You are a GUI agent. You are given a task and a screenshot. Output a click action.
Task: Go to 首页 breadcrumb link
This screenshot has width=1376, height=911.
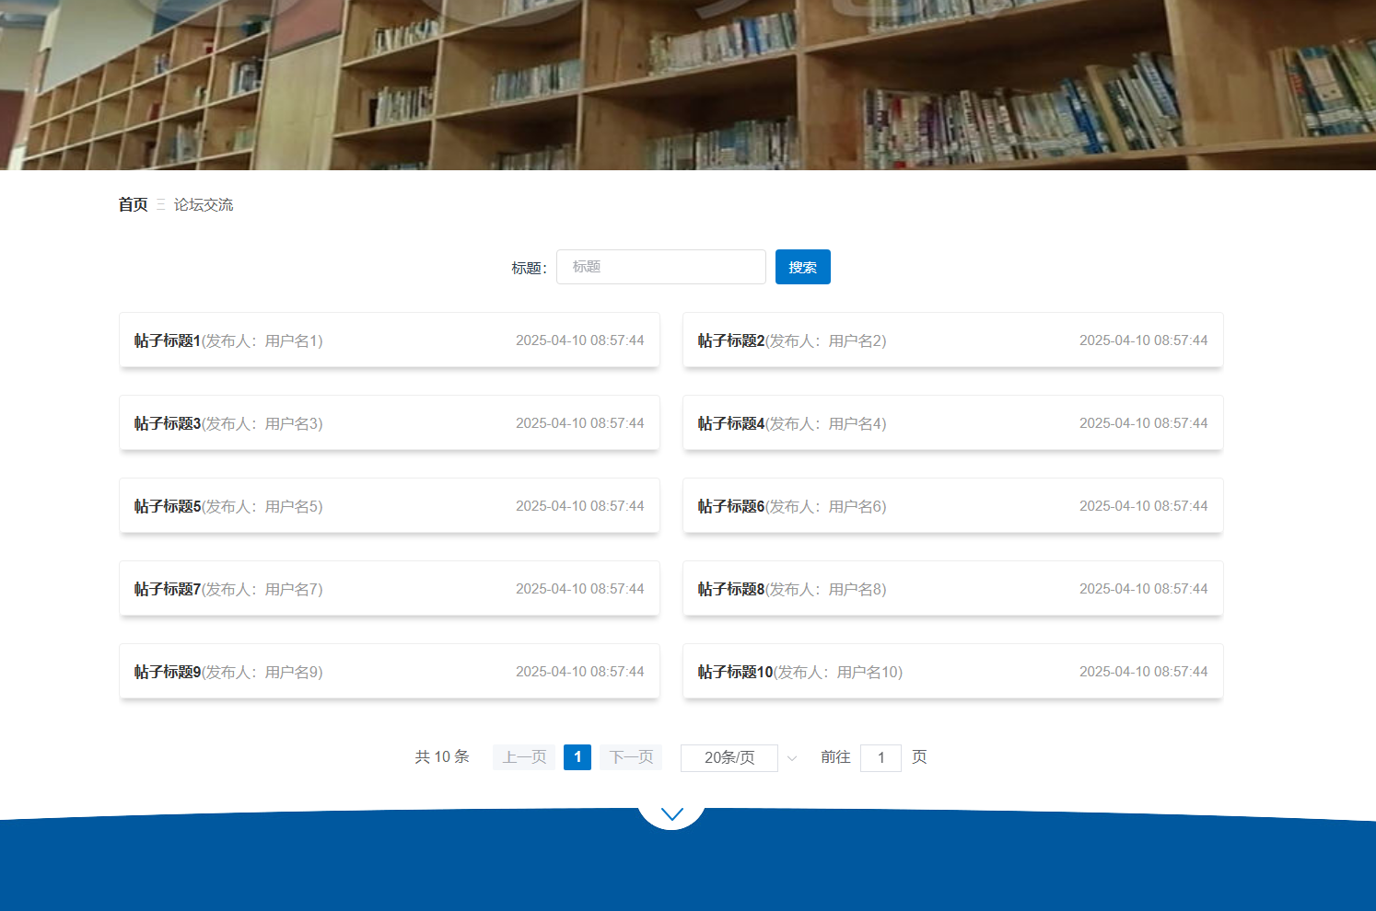(x=133, y=204)
